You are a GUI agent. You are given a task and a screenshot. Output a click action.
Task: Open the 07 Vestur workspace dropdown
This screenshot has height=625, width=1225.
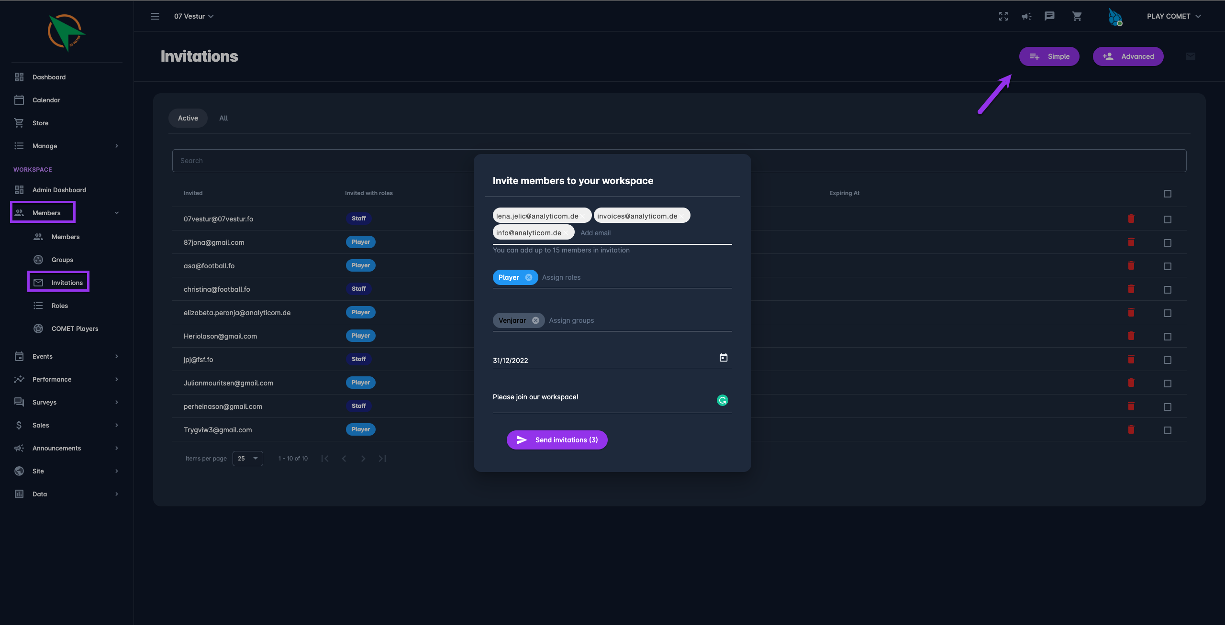pyautogui.click(x=194, y=16)
